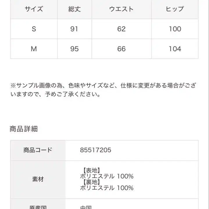Screen dimensions: 209x209
Task: Click the 【裏地】 material label
Action: click(x=90, y=182)
